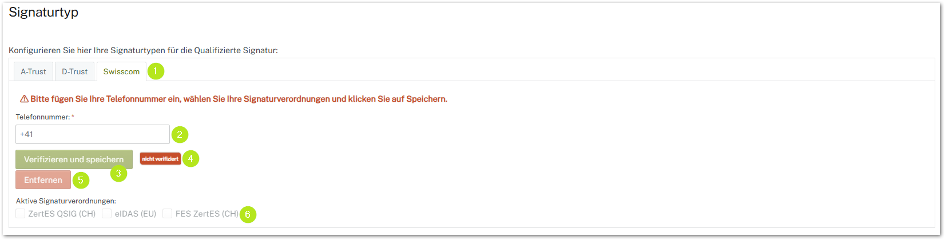Focus the Telefonnummer input field

tap(93, 134)
